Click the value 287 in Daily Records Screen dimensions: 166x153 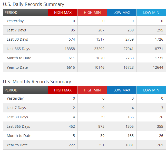pos(101,30)
